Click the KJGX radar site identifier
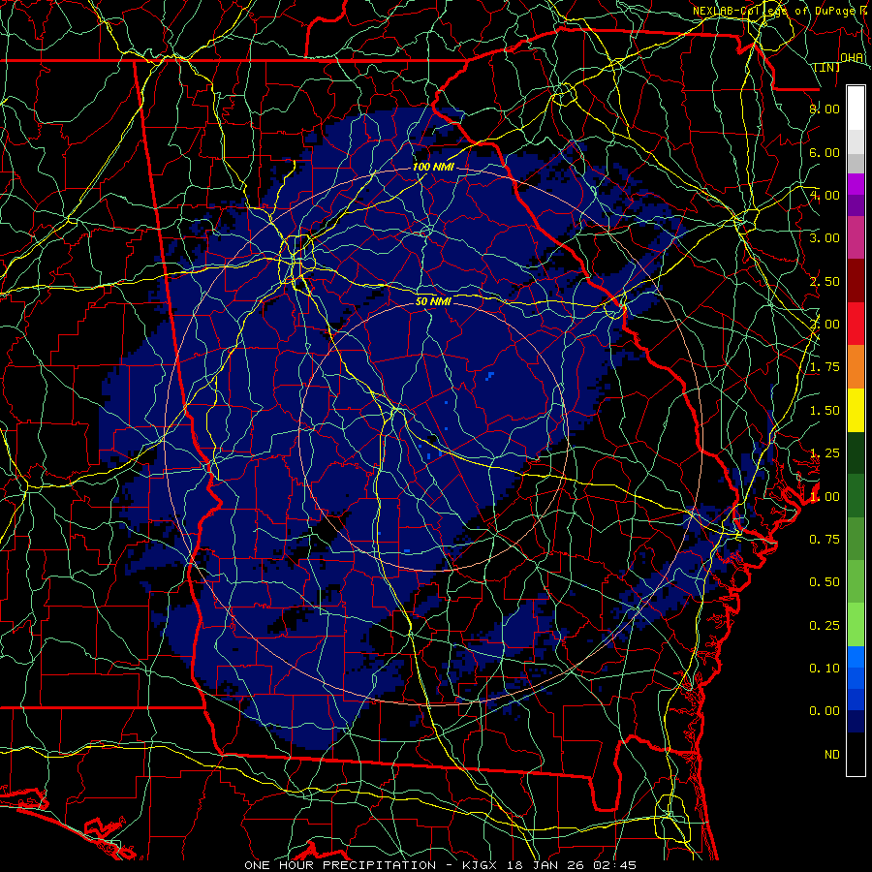The image size is (872, 872). 481,865
